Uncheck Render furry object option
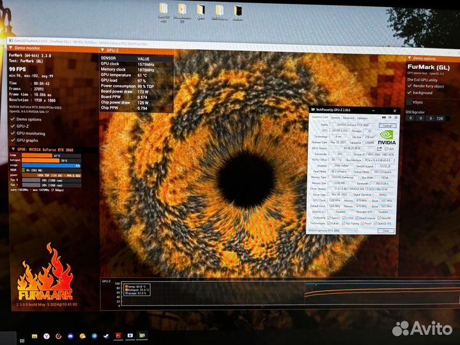 tap(410, 86)
